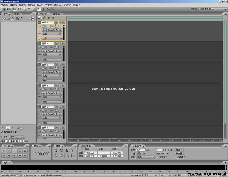
Task: Click the Record button in transport
Action: (25, 155)
